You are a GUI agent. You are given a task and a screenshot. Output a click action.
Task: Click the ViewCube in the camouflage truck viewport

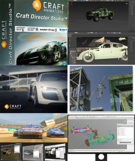[x=127, y=3]
